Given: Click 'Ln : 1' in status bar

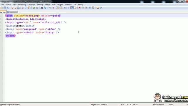Looking at the screenshot, I should click(122, 105).
